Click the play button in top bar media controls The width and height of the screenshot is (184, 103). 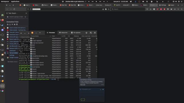tap(96, 1)
